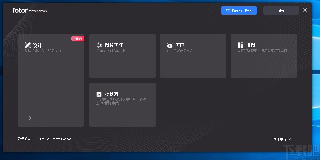The image size is (320, 160).
Task: Open the 美颜 beauty module card
Action: point(193,55)
